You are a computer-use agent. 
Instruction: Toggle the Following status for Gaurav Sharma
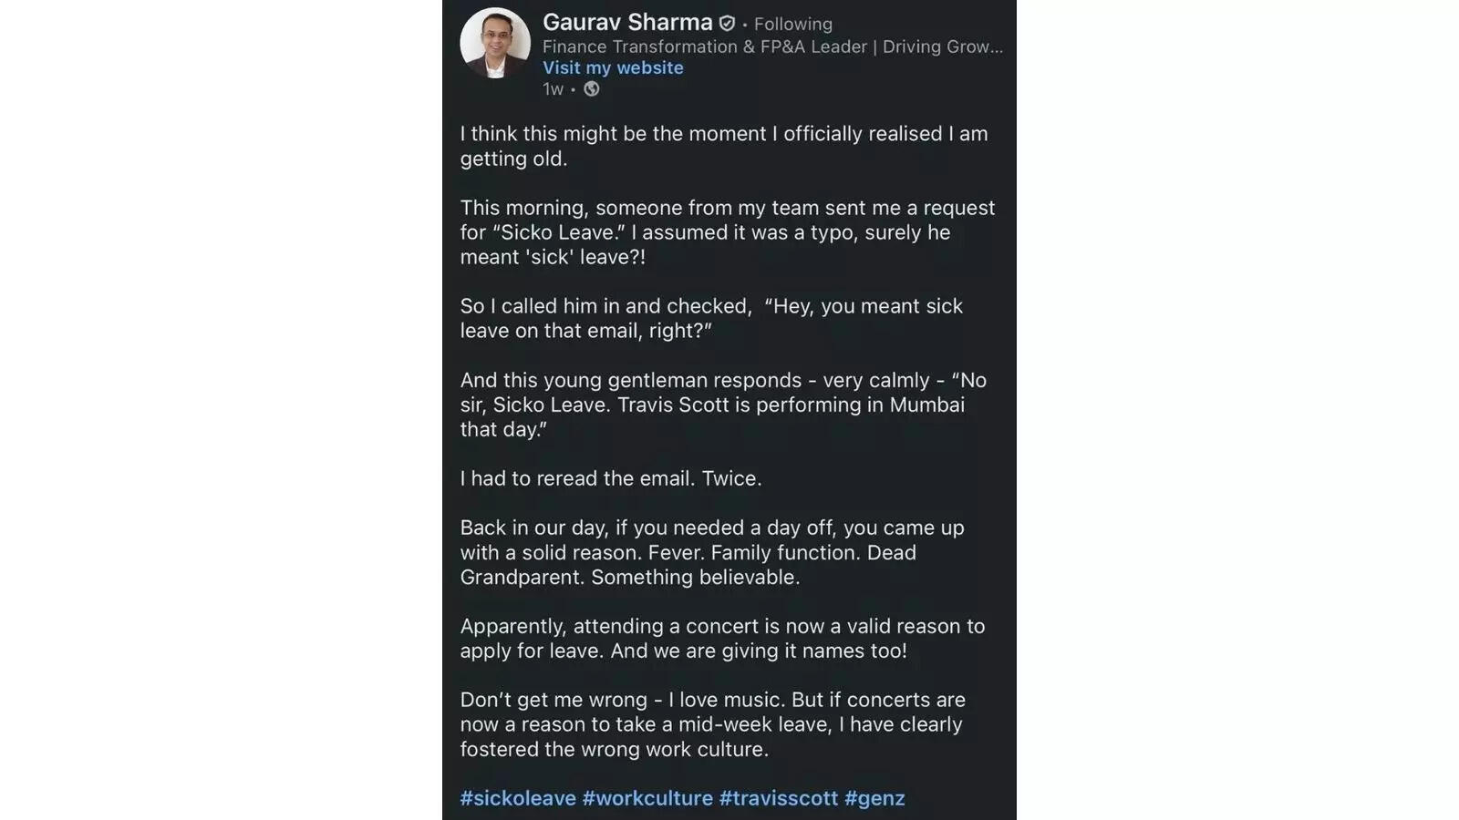792,24
